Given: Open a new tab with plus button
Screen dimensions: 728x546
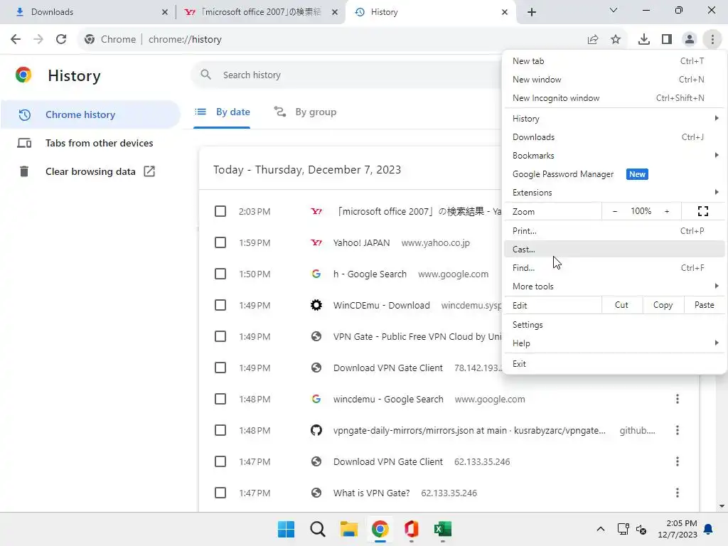Looking at the screenshot, I should pos(532,12).
